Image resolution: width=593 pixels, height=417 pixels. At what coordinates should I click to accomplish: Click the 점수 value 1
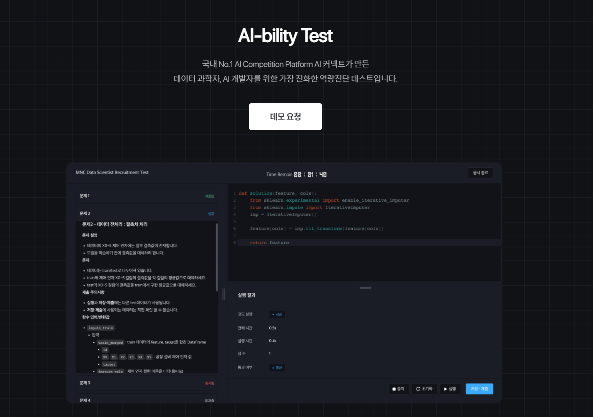click(x=270, y=353)
